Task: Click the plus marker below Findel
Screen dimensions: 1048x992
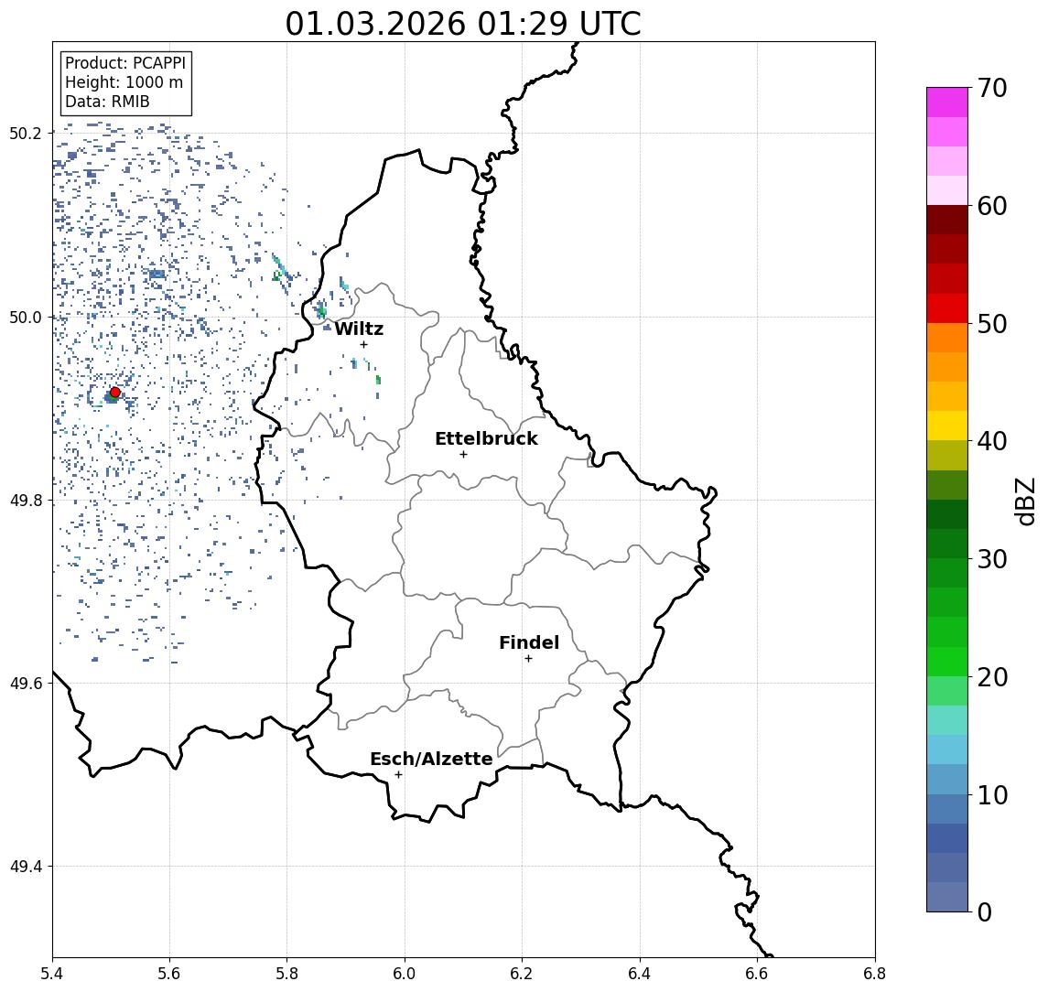Action: coord(528,659)
